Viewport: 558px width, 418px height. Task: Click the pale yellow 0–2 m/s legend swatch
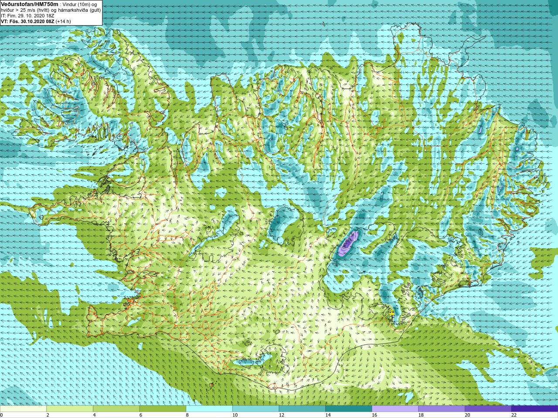click(23, 409)
